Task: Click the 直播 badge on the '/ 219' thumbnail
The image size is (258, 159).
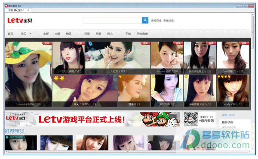Action: [211, 43]
